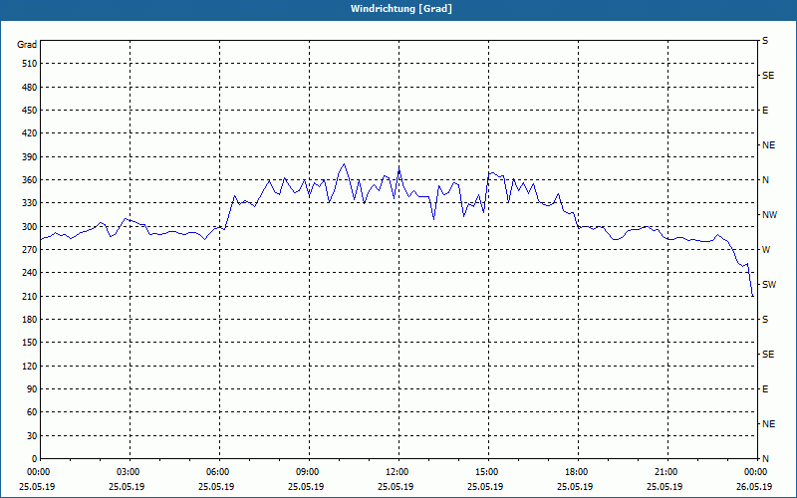
Task: Select the 420 degree axis label
Action: pyautogui.click(x=30, y=133)
